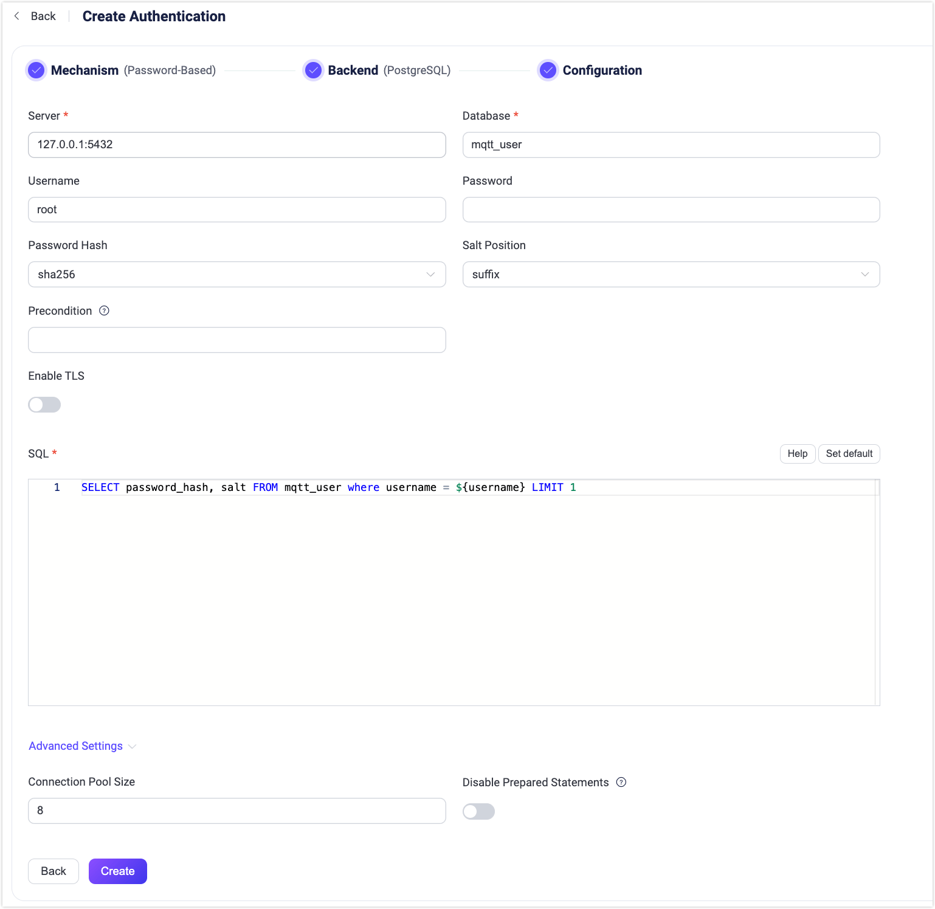Viewport: 935px width, 909px height.
Task: Open the Precondition help tooltip icon
Action: 104,310
